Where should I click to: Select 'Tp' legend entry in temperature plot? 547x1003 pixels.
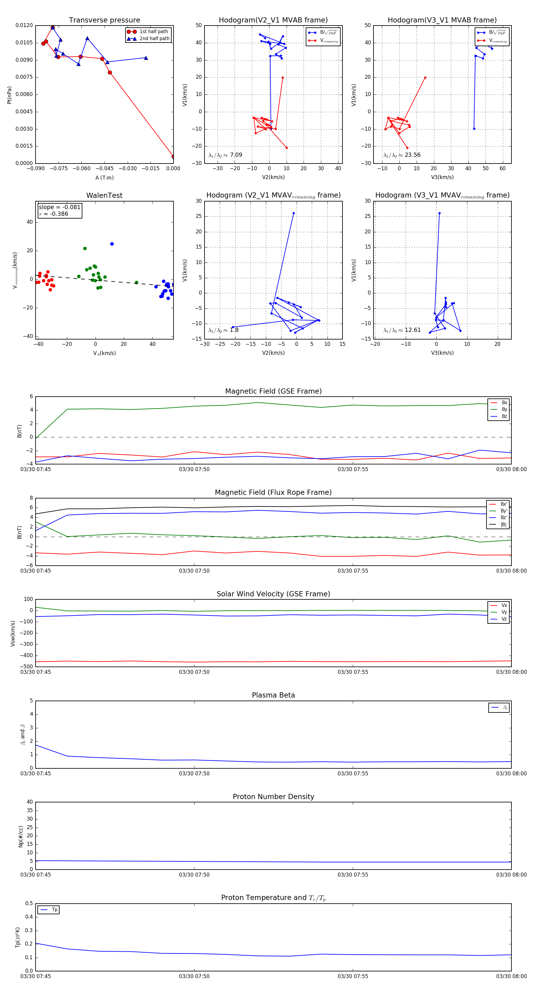pos(49,910)
